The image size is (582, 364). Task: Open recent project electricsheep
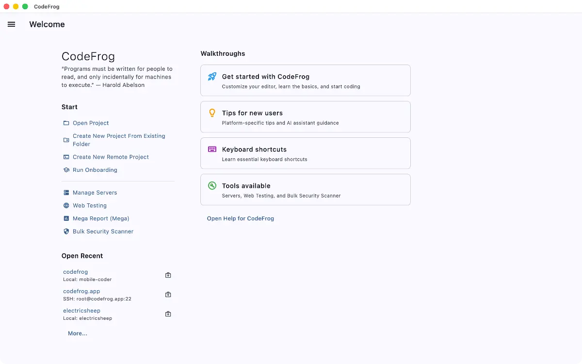tap(81, 311)
